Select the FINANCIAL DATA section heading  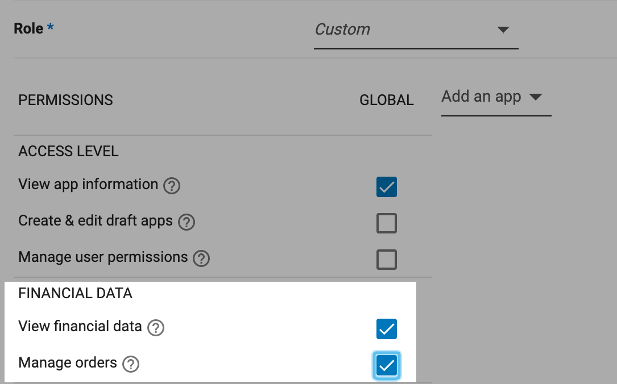(75, 294)
